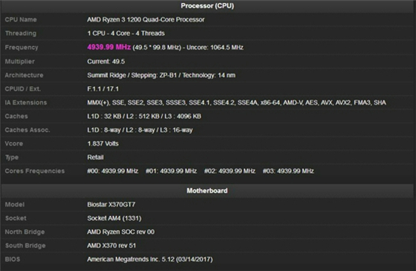Click the Uncore: 1064.5 MHz text
The width and height of the screenshot is (416, 271).
tap(215, 48)
